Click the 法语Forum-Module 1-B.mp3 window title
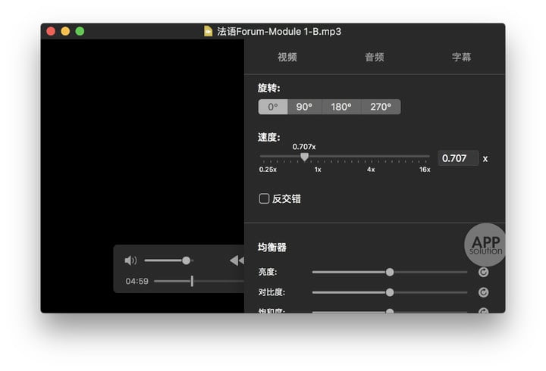 click(279, 32)
